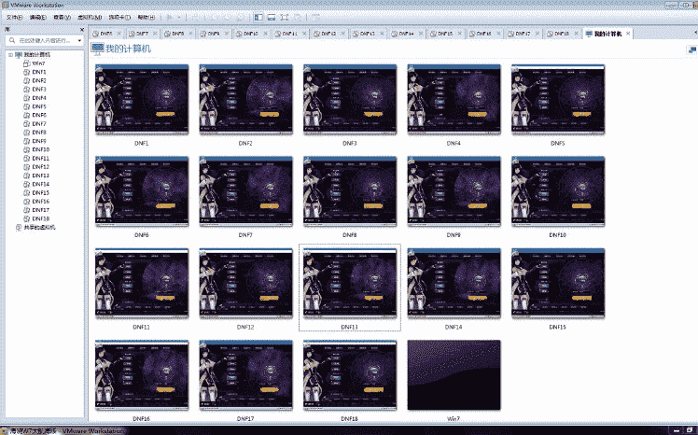The height and width of the screenshot is (435, 698).
Task: Select the DNF11 virtual machine thumbnail
Action: [x=142, y=283]
